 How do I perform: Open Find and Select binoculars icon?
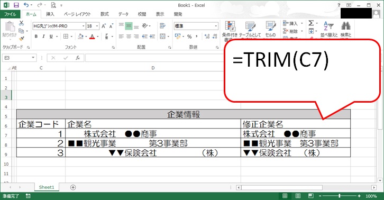[346, 30]
